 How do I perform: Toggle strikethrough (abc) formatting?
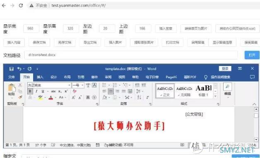pyautogui.click(x=53, y=91)
